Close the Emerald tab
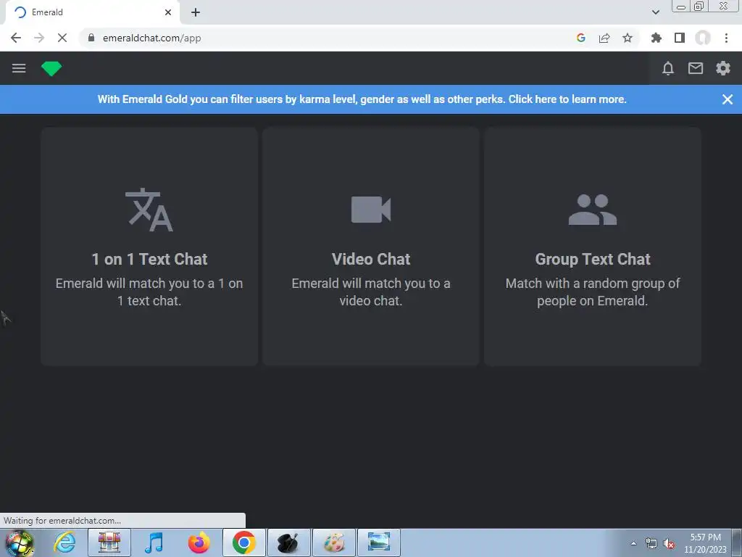Viewport: 742px width, 557px height. [x=168, y=12]
